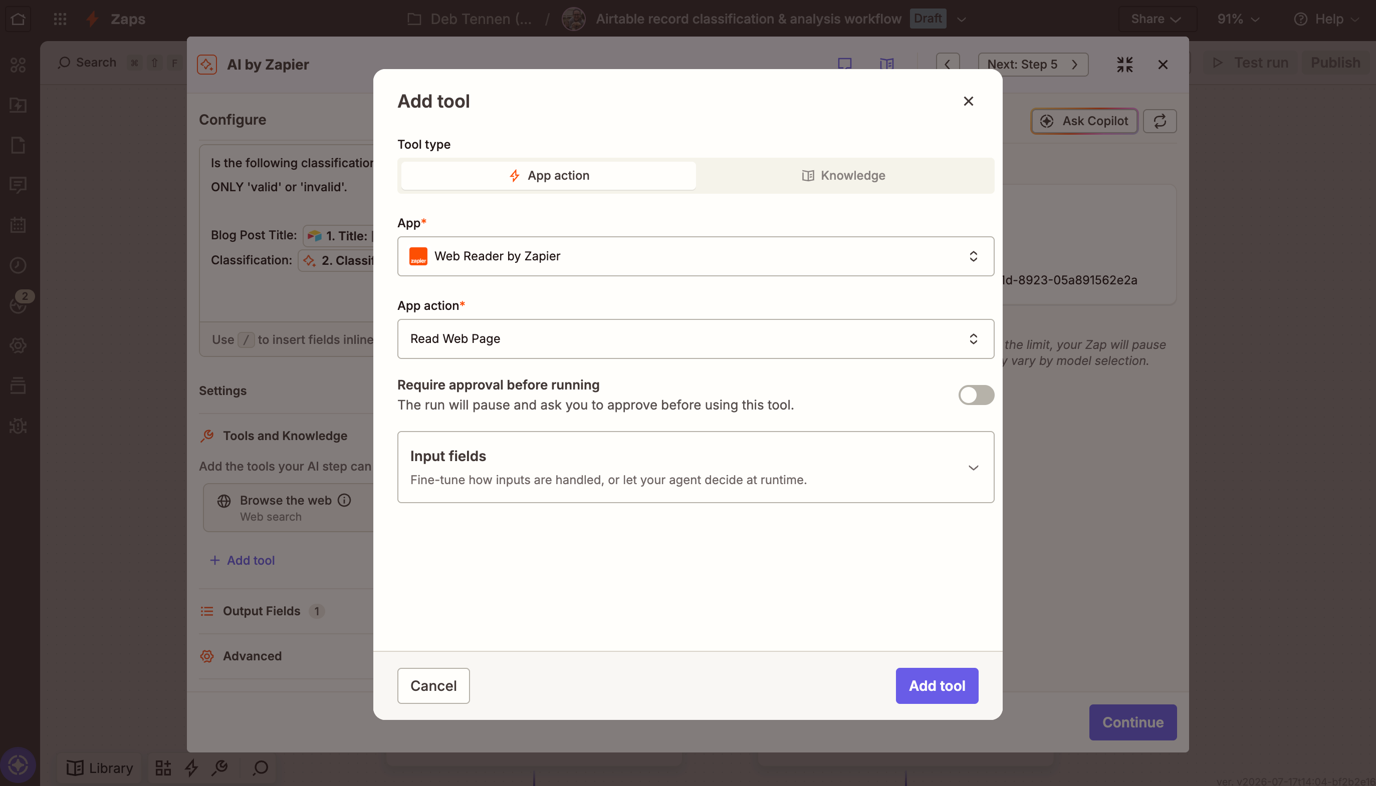Click the lightning bolt icon in bottom toolbar

pos(191,767)
